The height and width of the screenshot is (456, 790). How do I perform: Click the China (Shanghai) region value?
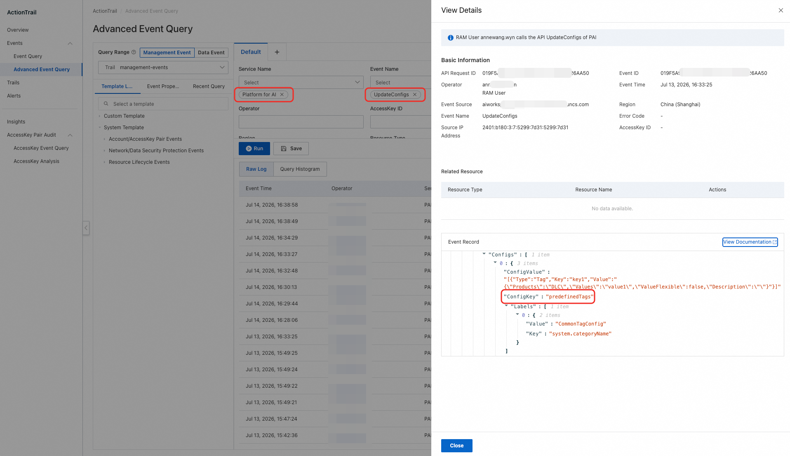click(680, 105)
